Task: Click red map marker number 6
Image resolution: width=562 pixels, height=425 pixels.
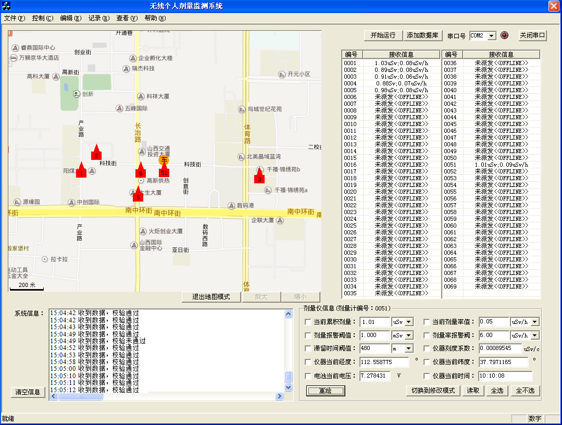Action: (x=141, y=170)
